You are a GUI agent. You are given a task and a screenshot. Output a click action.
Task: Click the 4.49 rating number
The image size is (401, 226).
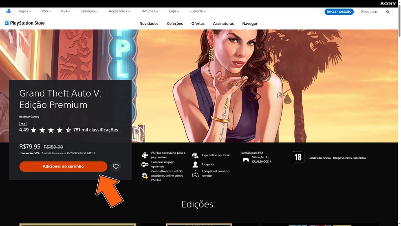click(24, 130)
